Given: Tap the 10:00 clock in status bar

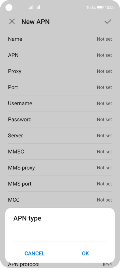Looking at the screenshot, I should pyautogui.click(x=110, y=7).
